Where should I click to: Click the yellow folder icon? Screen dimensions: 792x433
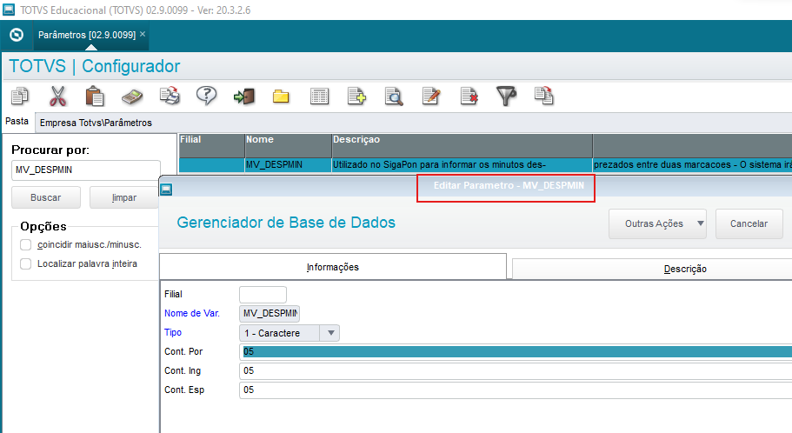[281, 96]
